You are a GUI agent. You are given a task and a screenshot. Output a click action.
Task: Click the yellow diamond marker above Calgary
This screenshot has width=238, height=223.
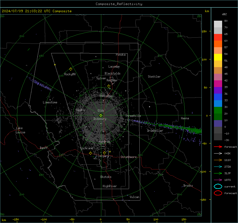104,153
